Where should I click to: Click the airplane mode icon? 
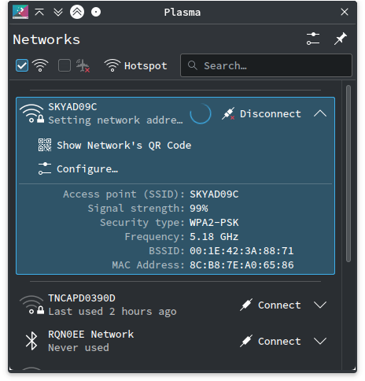83,65
